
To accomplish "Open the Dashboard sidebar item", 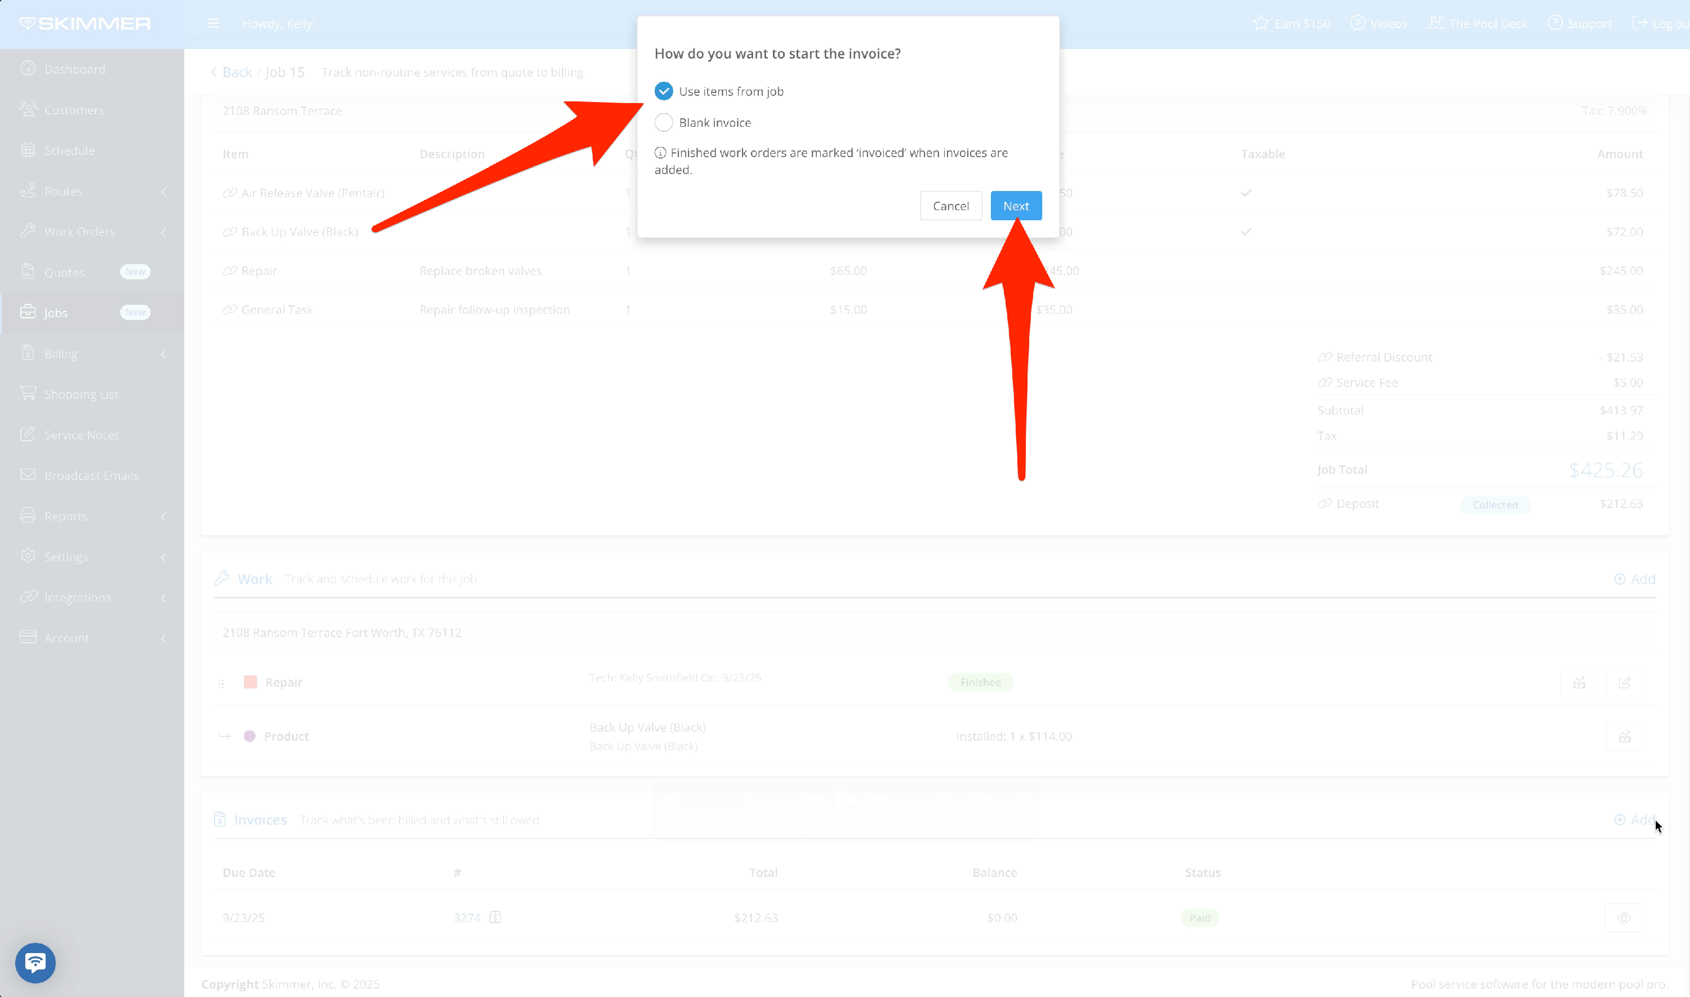I will (74, 69).
